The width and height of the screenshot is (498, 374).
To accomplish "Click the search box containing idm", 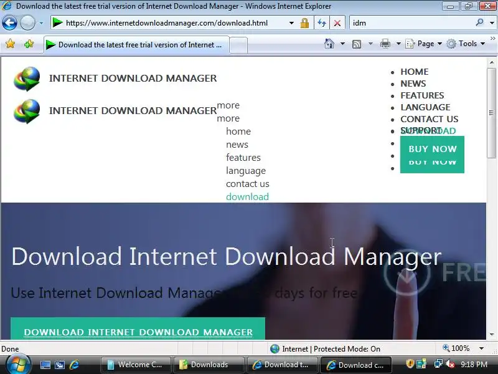I will [411, 23].
